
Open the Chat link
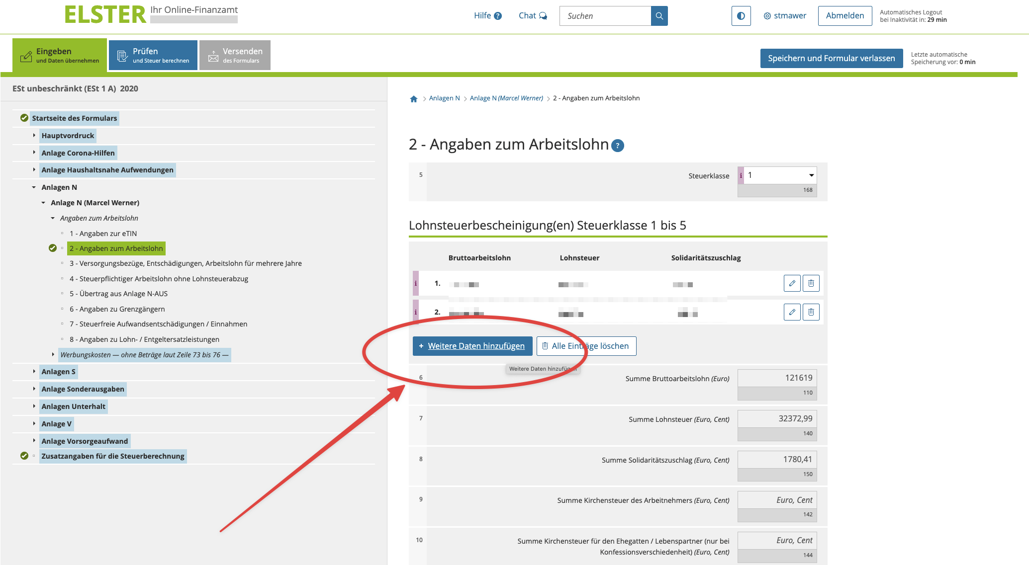[533, 16]
